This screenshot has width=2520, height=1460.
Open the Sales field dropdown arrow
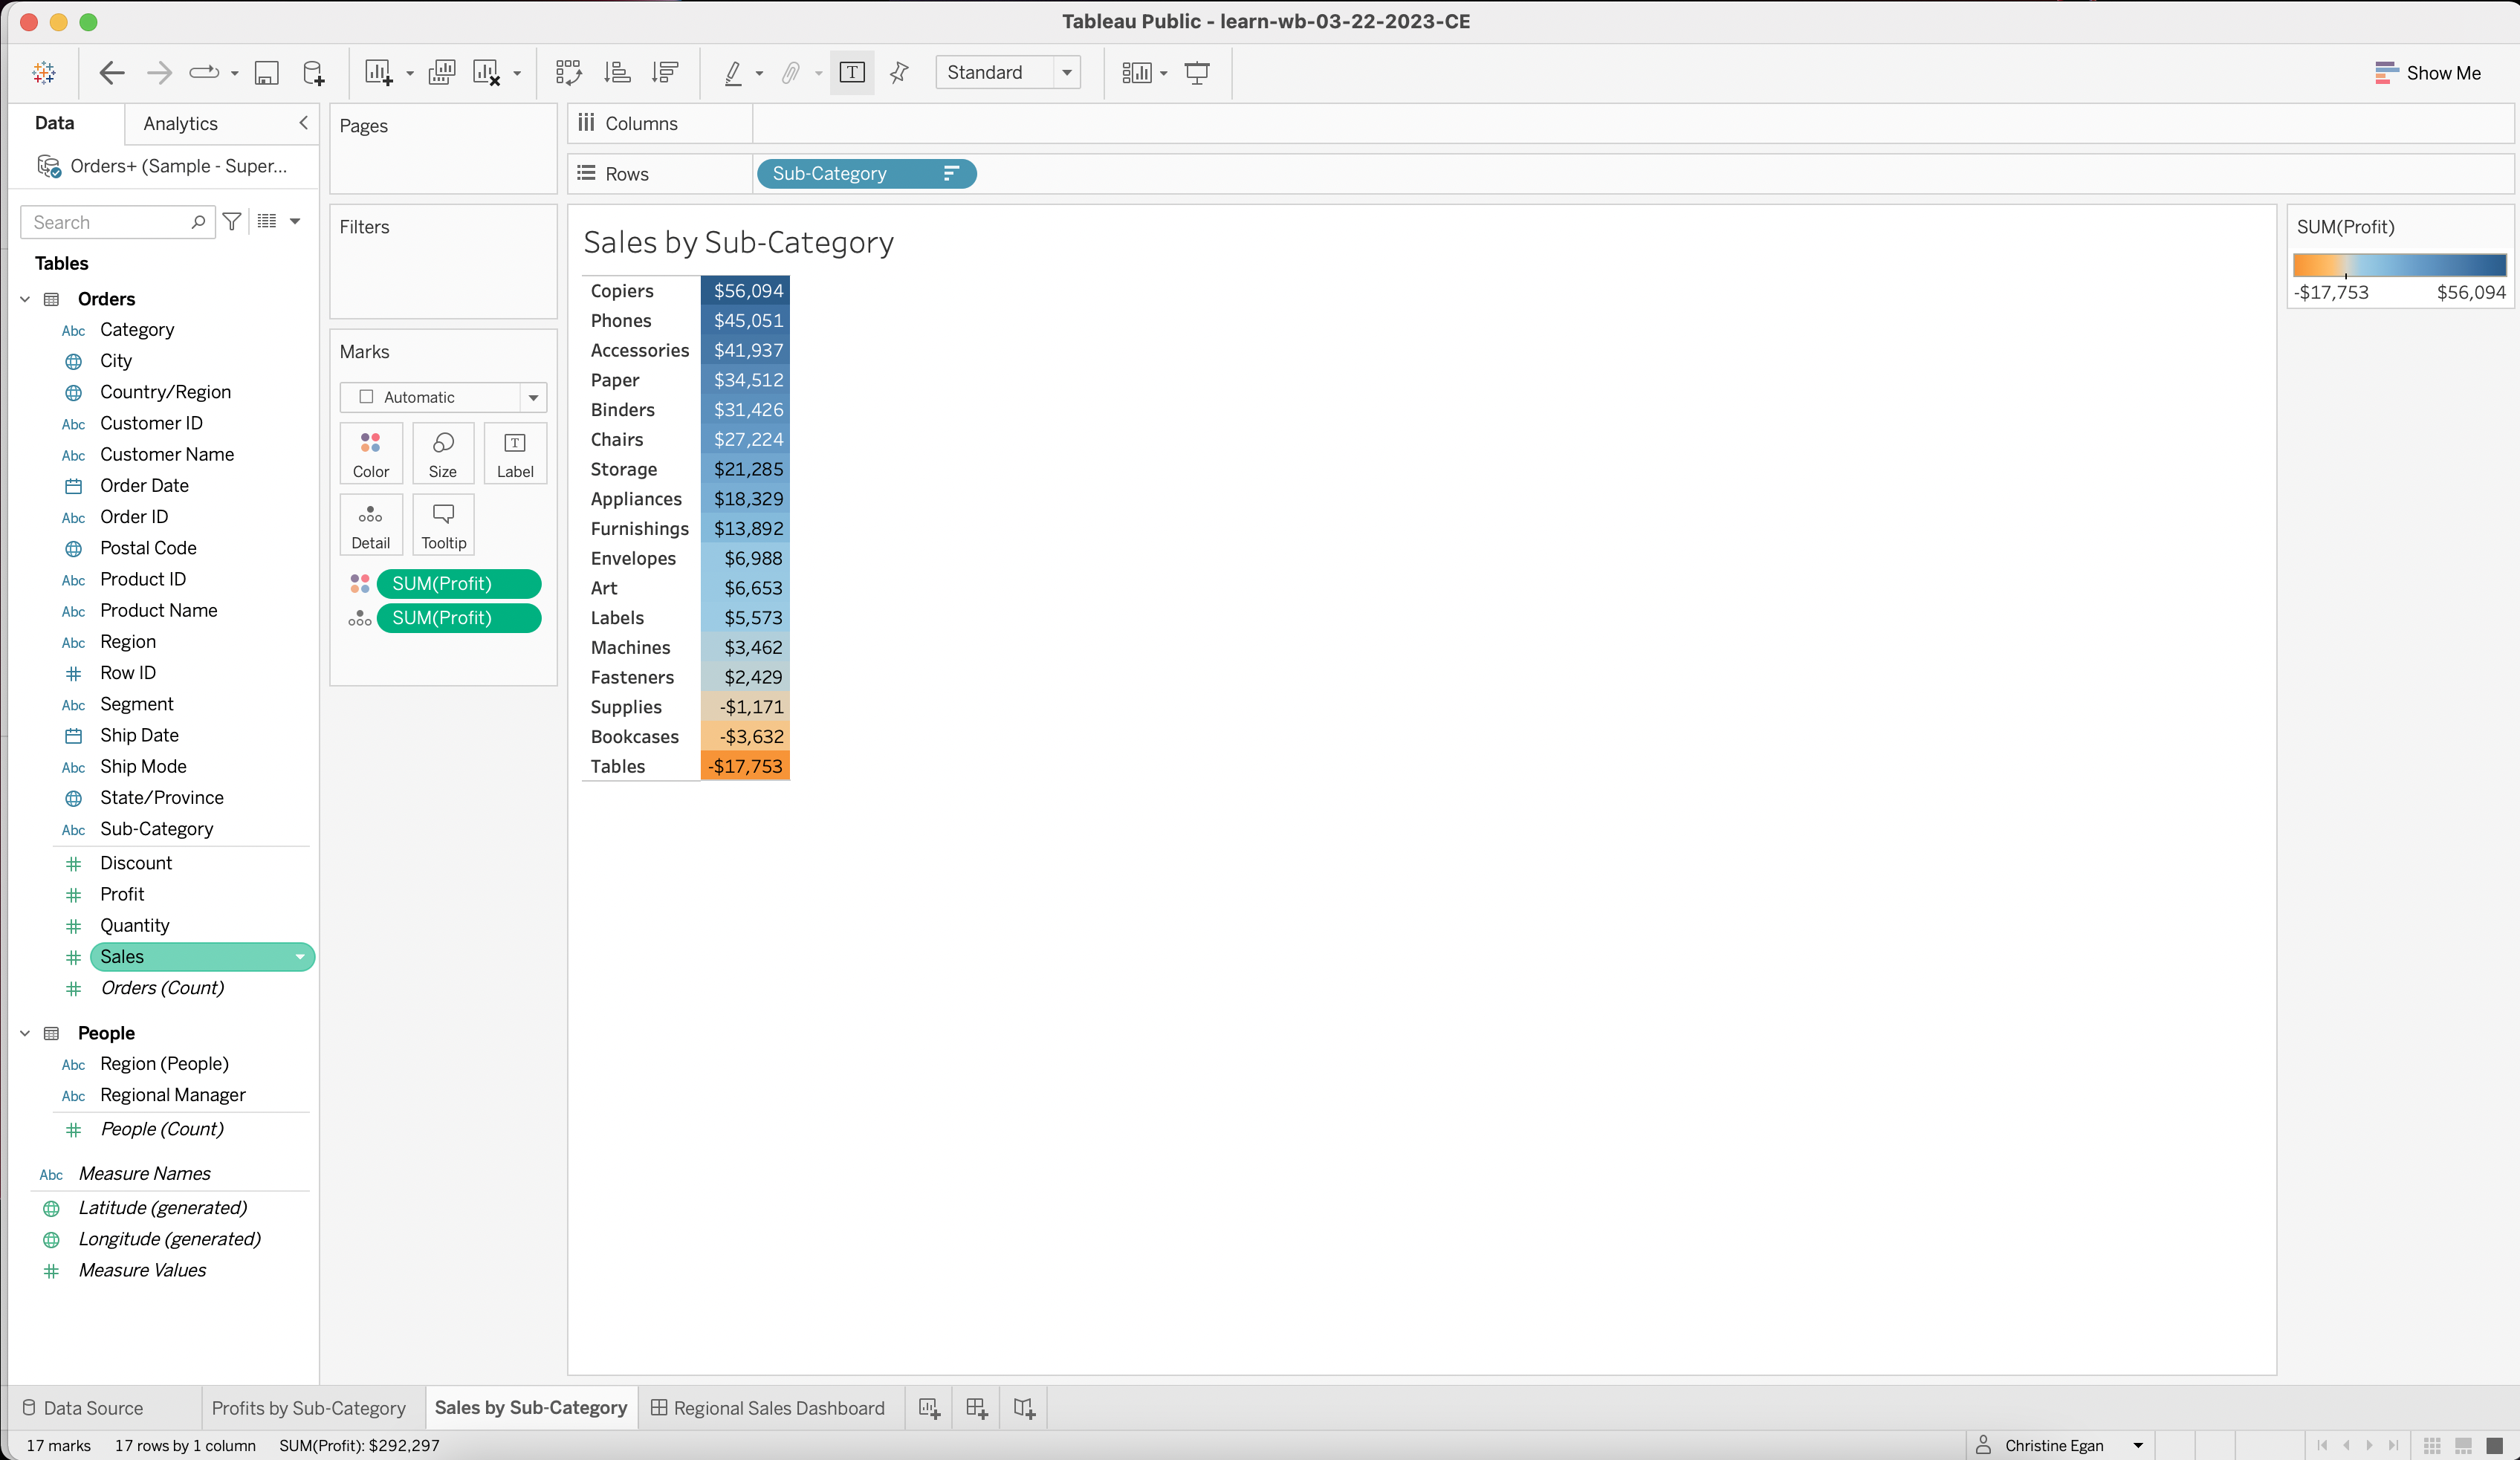(299, 957)
